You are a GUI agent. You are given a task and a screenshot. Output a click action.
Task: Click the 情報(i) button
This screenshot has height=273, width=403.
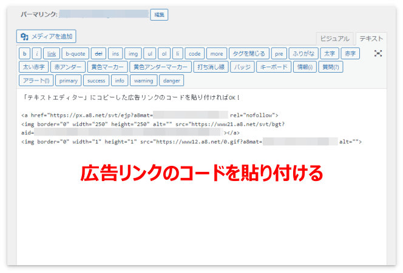(x=305, y=67)
